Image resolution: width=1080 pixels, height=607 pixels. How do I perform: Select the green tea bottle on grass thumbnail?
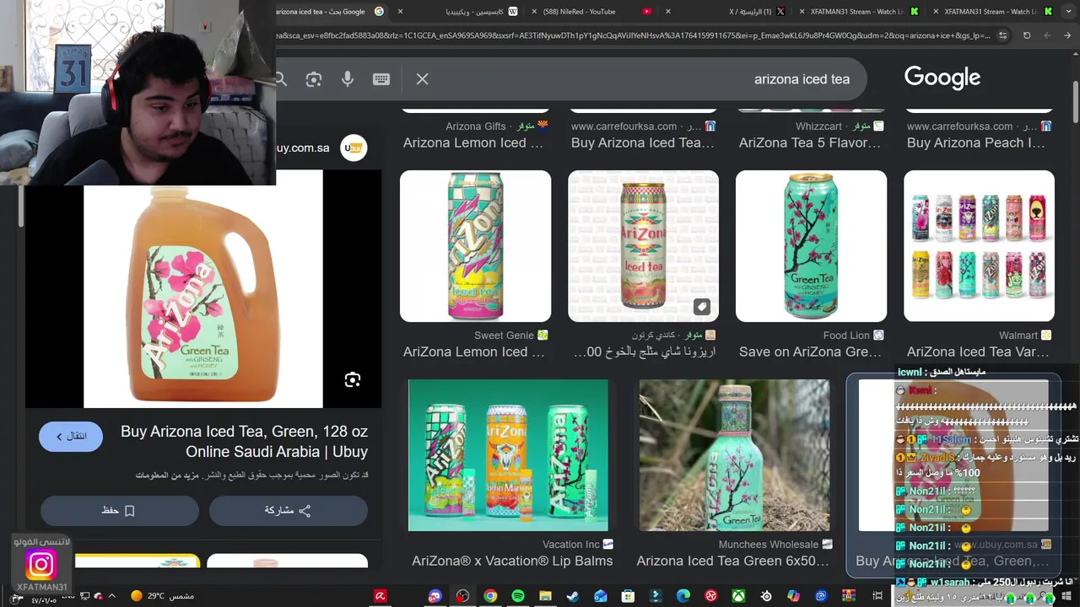pos(734,455)
